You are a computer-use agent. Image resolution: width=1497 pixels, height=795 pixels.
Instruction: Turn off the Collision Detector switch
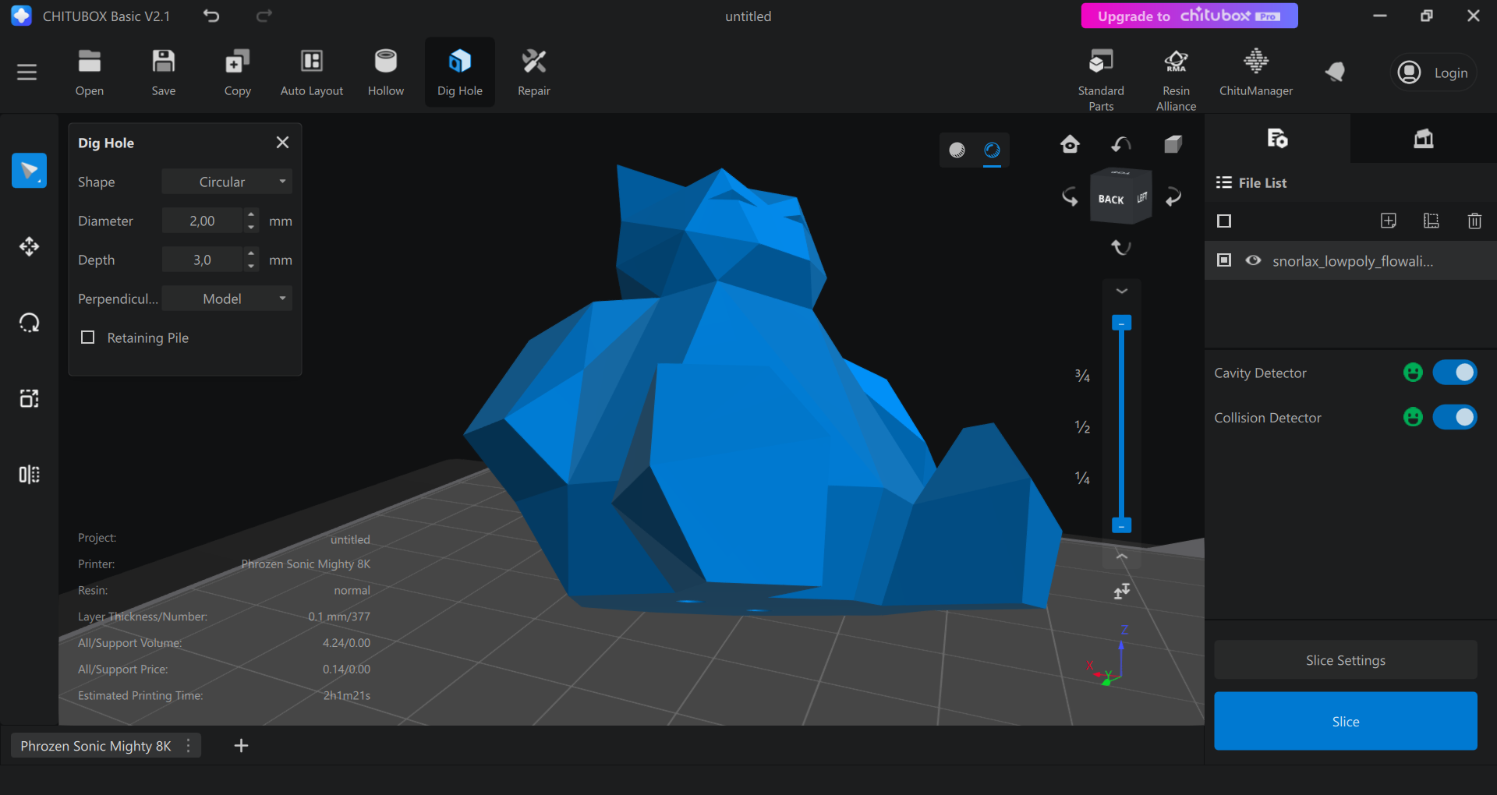(1455, 417)
